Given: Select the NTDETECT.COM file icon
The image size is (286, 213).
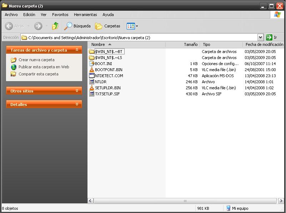Looking at the screenshot, I should 91,76.
